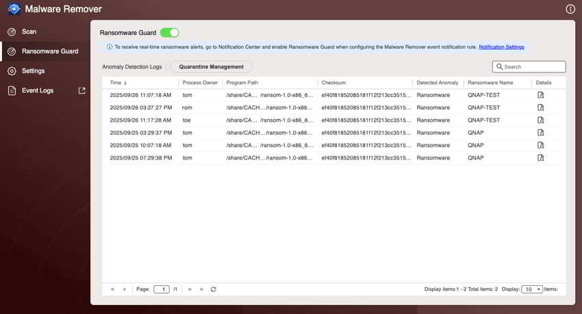Click the info icon in top right
Viewport: 582px width, 314px height.
(570, 9)
